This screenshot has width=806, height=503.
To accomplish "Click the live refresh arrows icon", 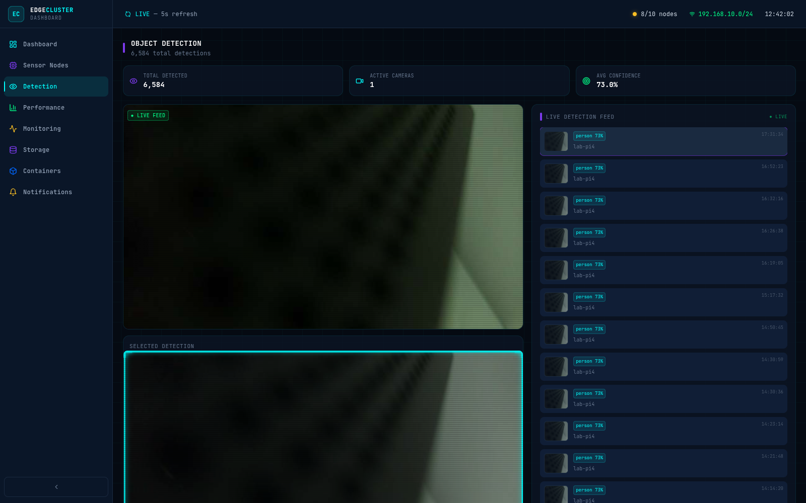I will click(x=128, y=14).
